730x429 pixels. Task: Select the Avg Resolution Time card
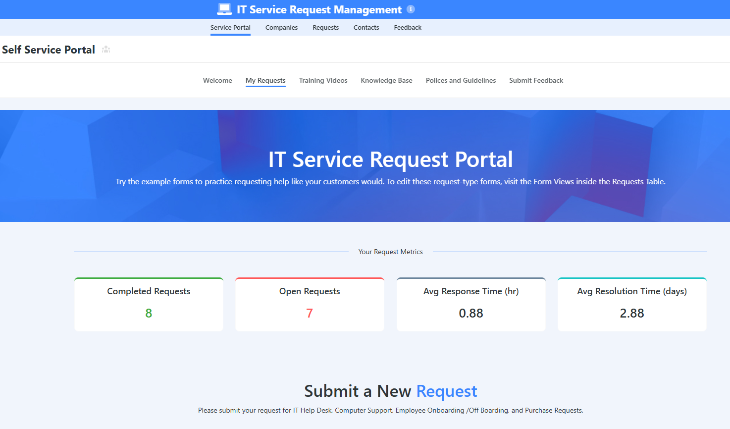click(632, 304)
